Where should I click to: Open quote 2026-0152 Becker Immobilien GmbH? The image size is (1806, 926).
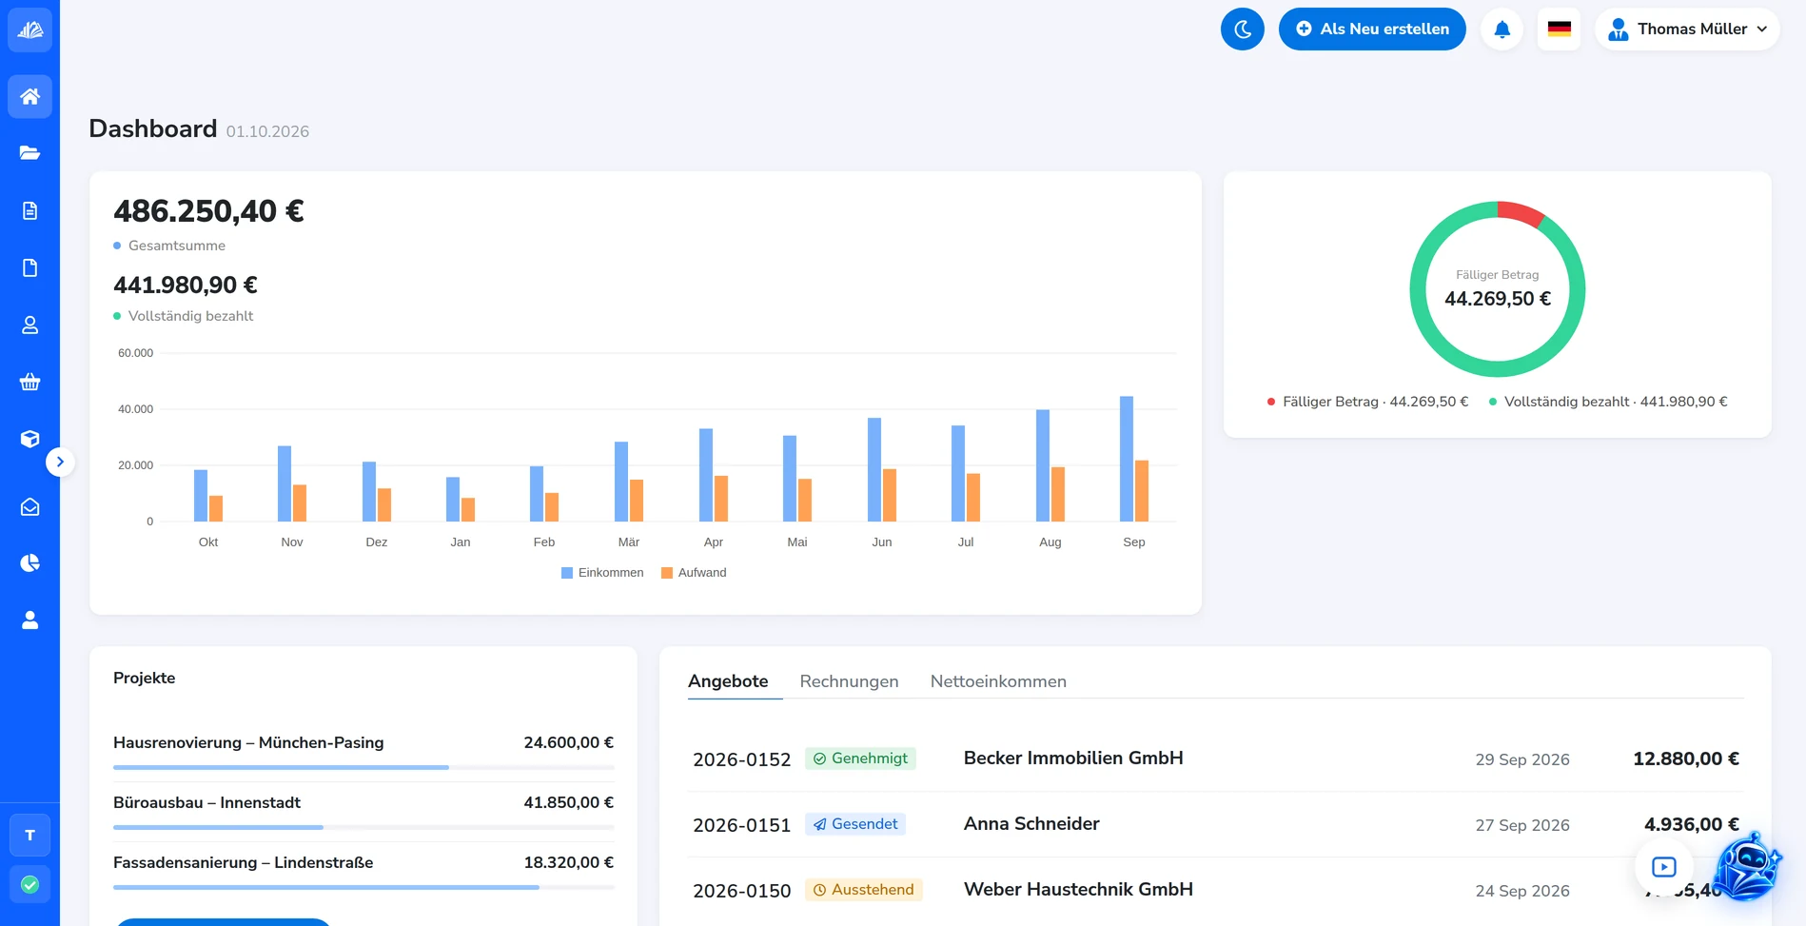tap(1216, 759)
